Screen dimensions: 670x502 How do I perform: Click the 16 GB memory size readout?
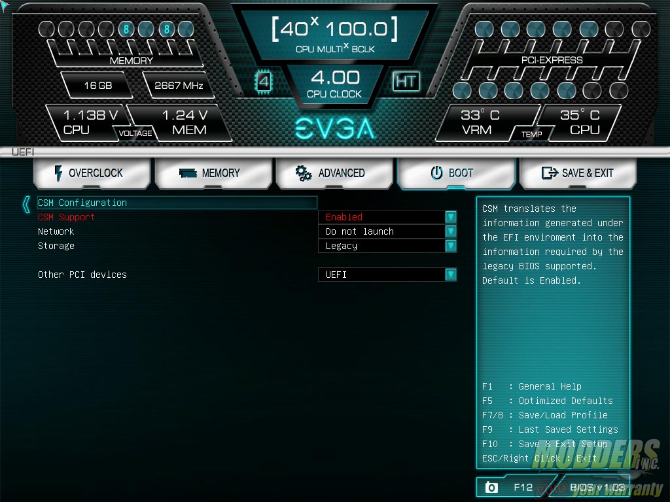[x=98, y=86]
